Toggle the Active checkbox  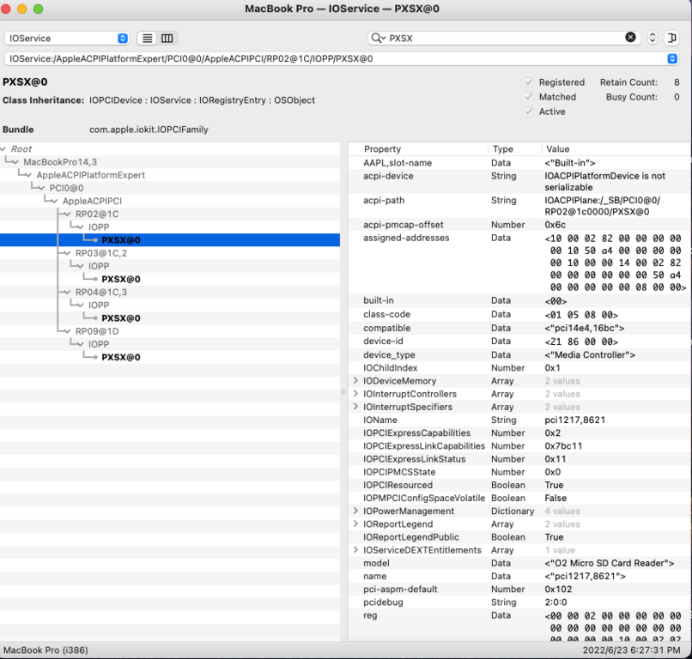529,112
